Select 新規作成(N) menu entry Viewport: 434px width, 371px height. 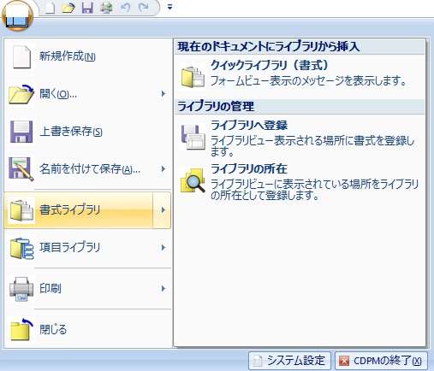87,56
